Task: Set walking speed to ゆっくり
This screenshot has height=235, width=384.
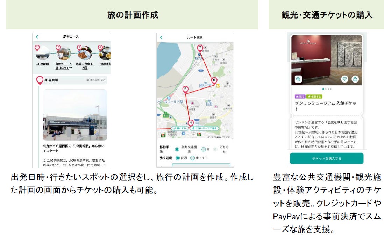Action: 192,158
